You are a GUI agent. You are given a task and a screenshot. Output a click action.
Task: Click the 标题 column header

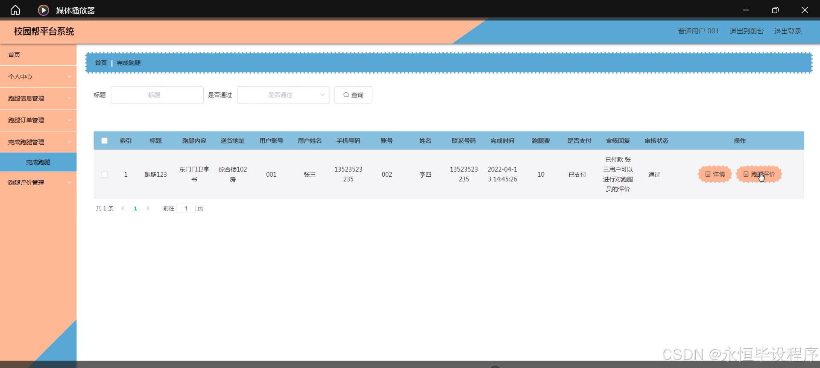click(x=155, y=141)
